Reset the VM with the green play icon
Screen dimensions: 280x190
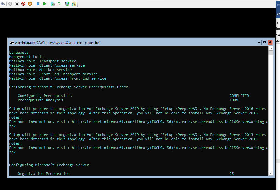(45, 4)
